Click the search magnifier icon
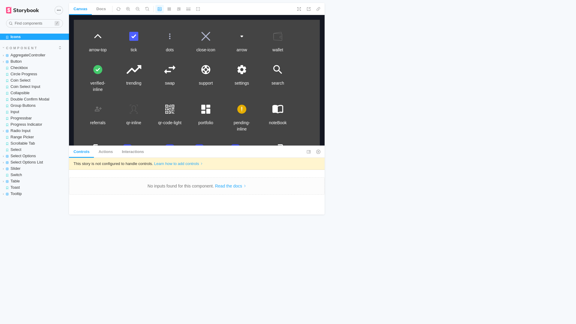The width and height of the screenshot is (576, 324). [x=278, y=70]
